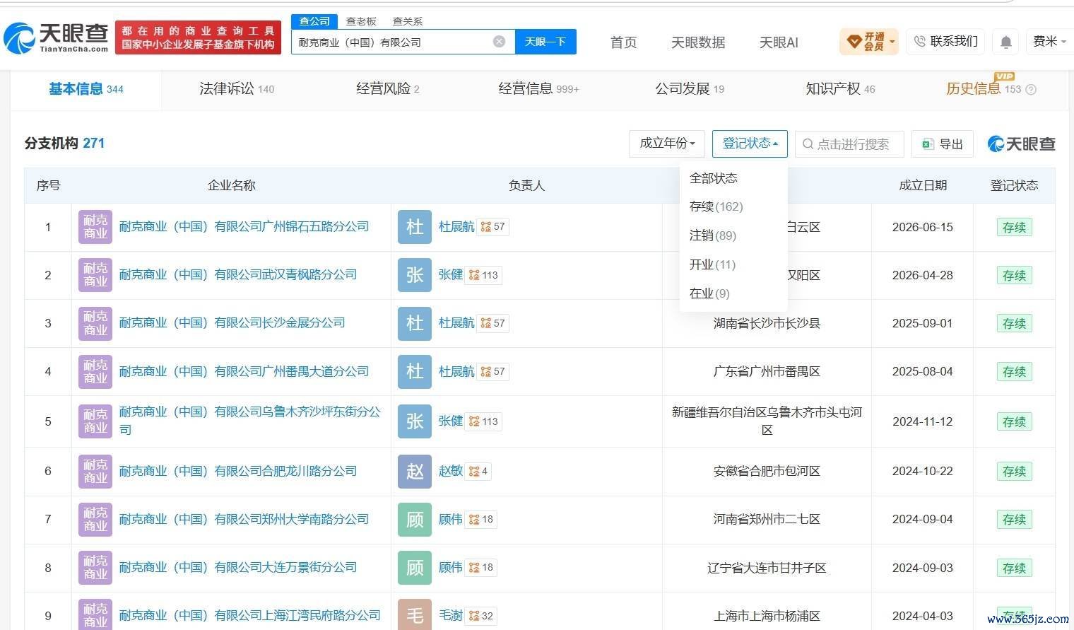Open relation count 32 badge beside 毛澍
This screenshot has width=1074, height=630.
(x=481, y=615)
